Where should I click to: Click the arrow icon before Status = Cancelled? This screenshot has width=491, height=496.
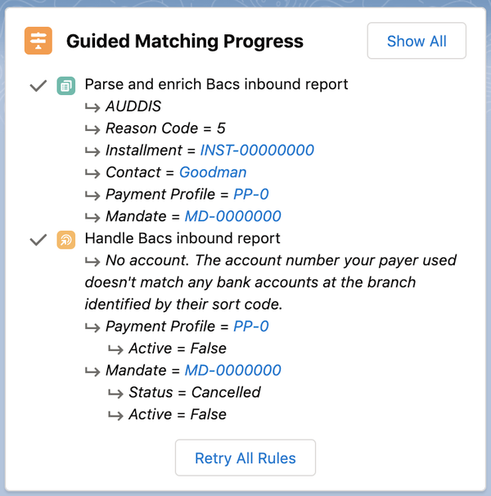coord(115,393)
